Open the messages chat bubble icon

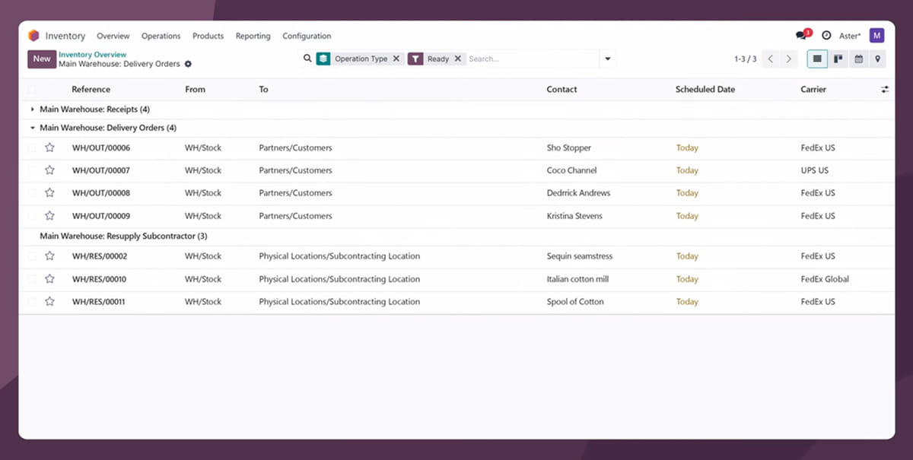tap(801, 36)
